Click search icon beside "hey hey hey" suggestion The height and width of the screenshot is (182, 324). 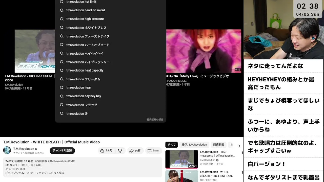[x=62, y=96]
